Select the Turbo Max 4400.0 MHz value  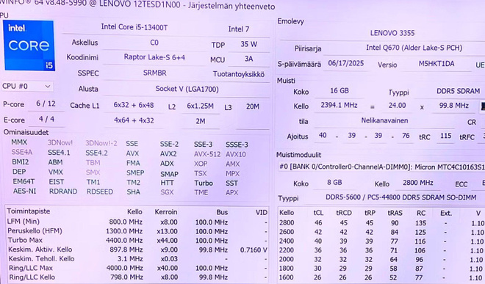124,241
